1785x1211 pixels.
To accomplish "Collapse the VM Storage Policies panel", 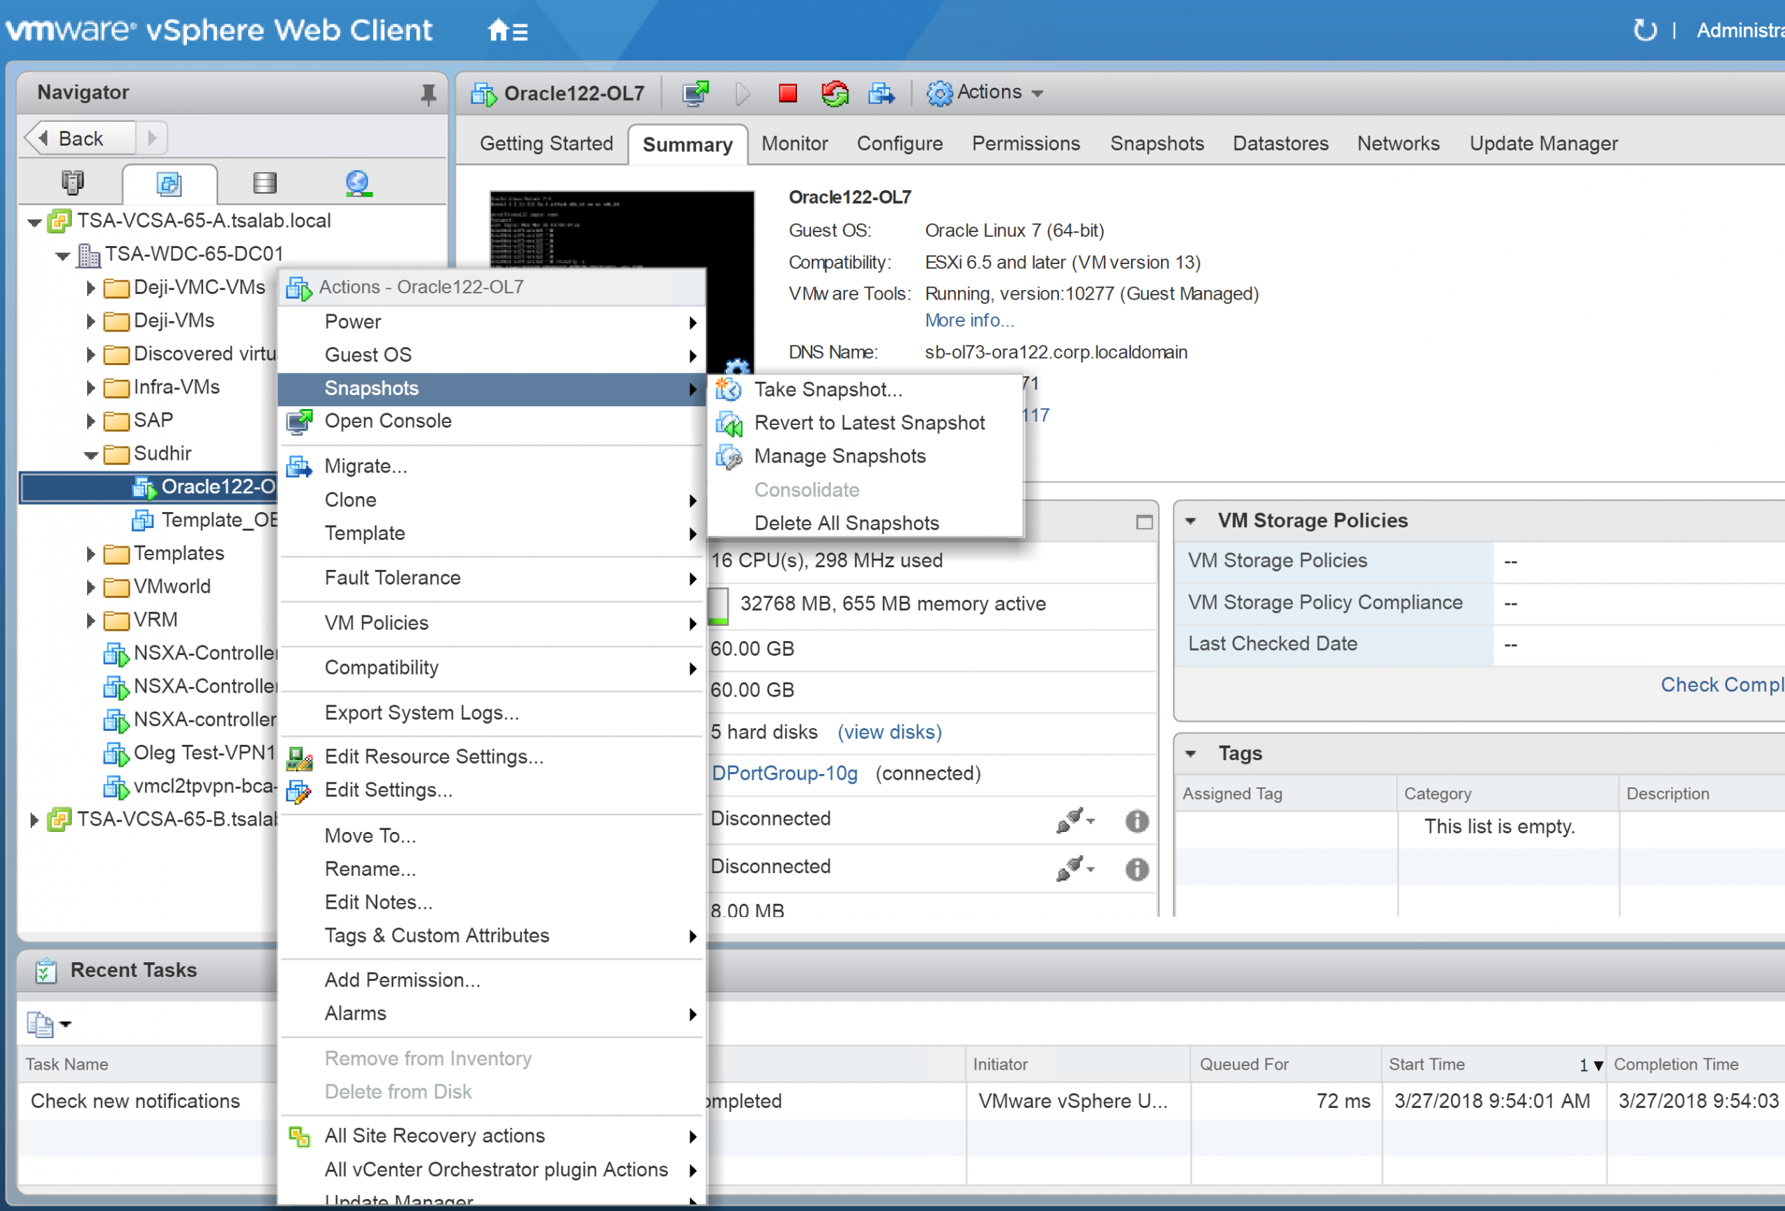I will [1190, 520].
